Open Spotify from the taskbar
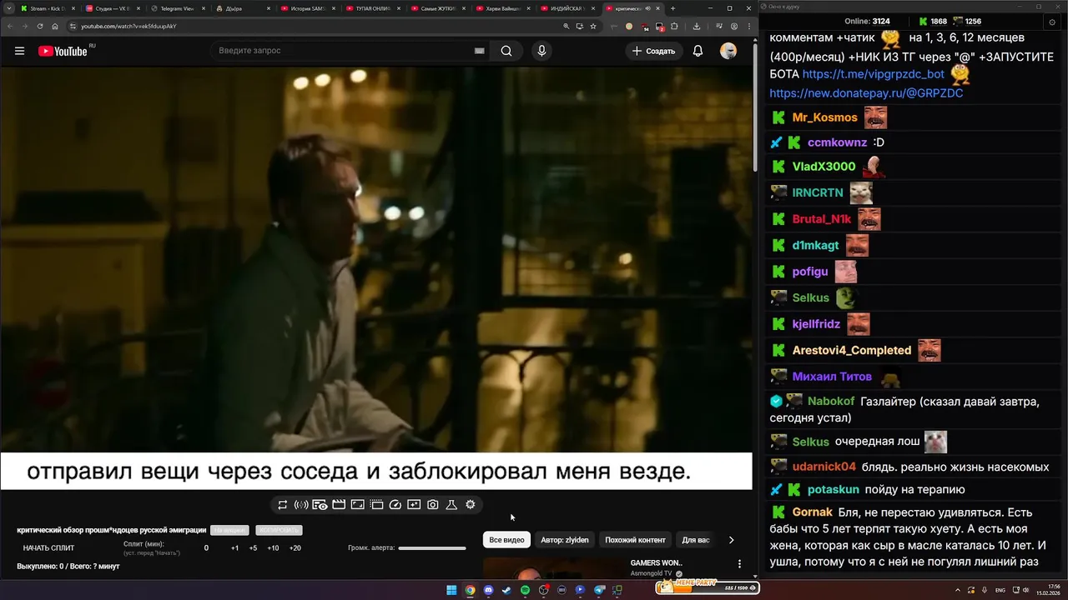 click(525, 590)
